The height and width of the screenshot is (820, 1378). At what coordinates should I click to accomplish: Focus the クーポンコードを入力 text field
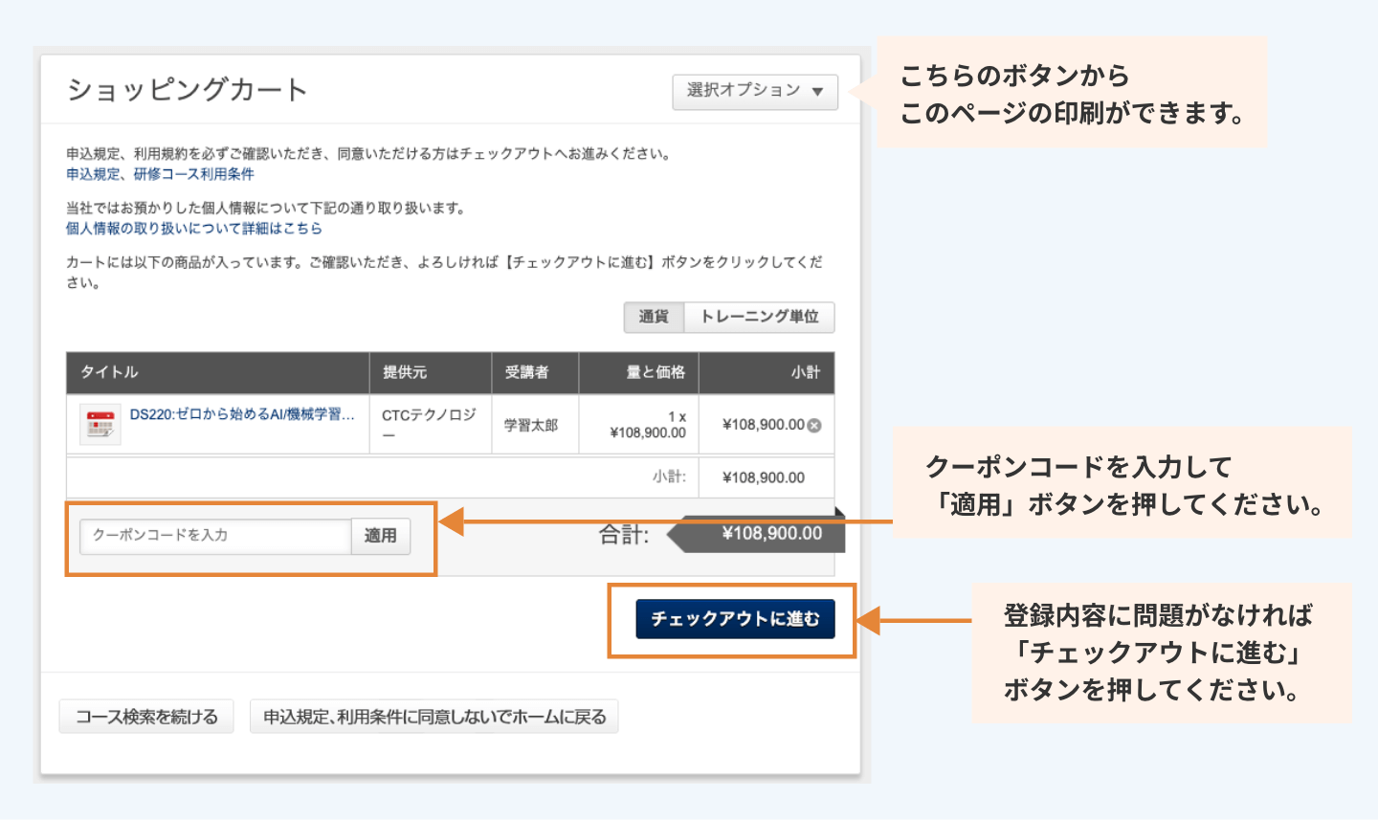[215, 536]
